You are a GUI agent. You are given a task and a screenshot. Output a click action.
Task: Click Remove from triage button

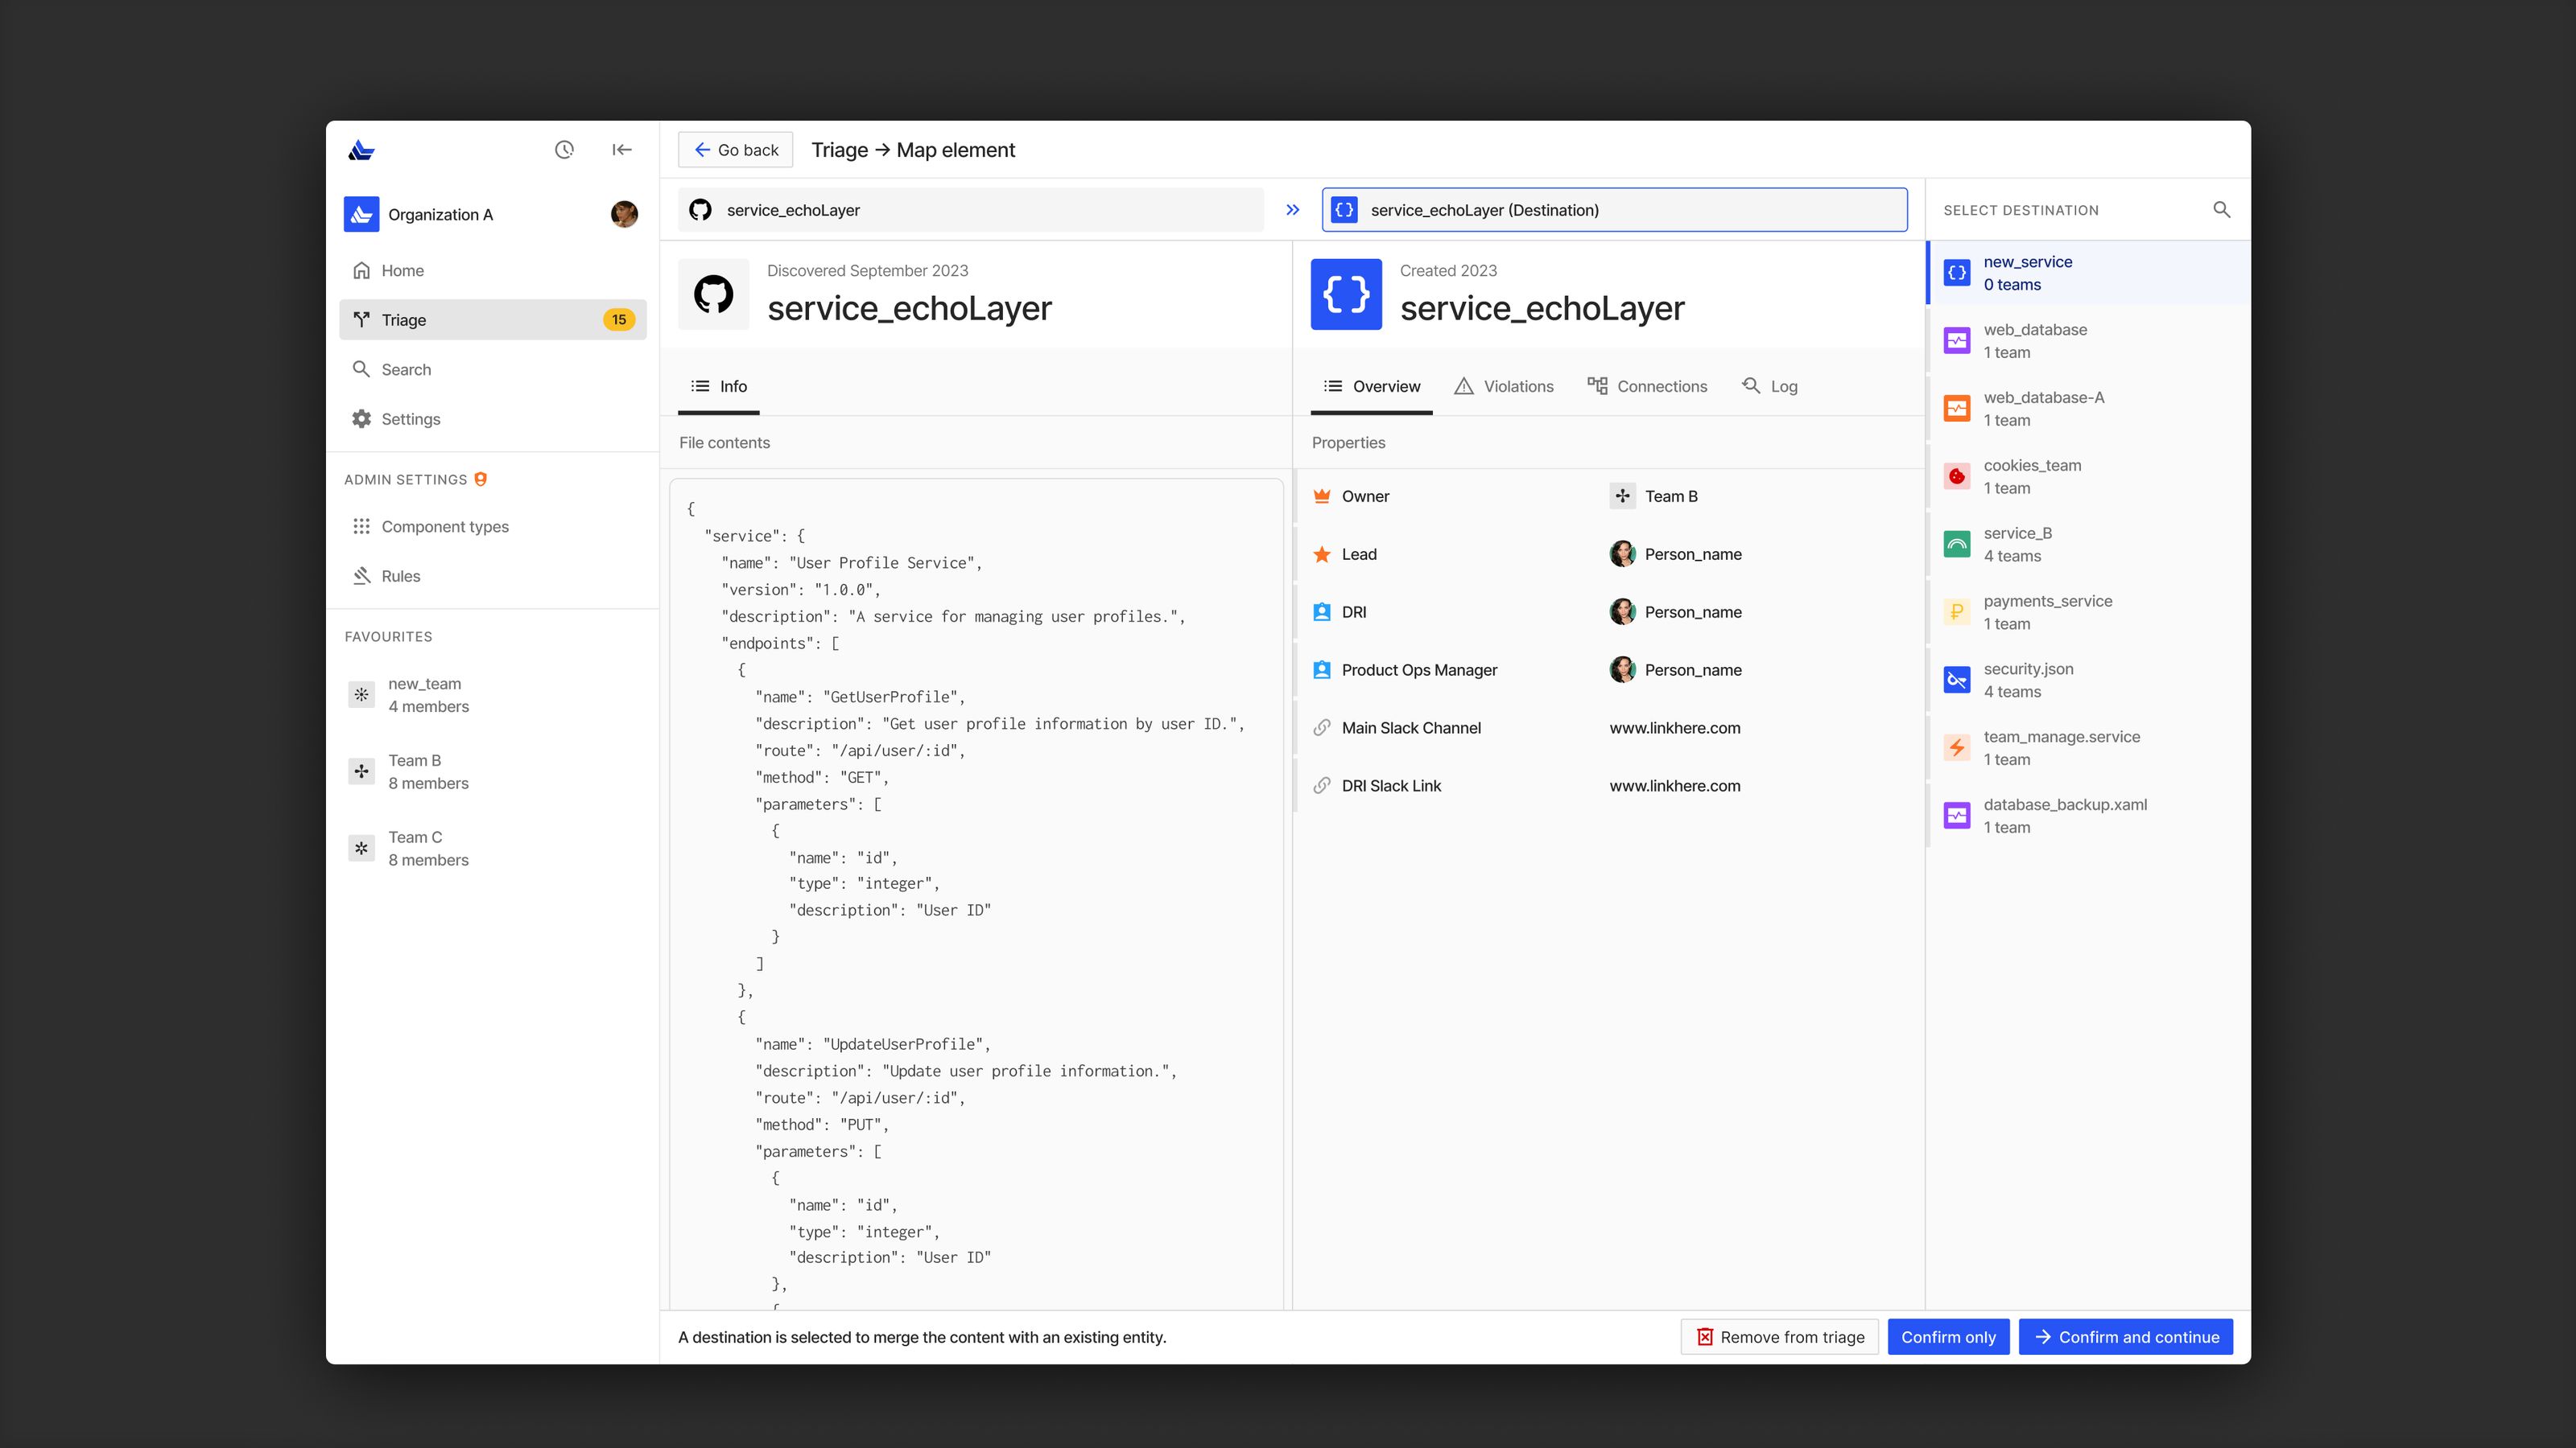[1779, 1337]
